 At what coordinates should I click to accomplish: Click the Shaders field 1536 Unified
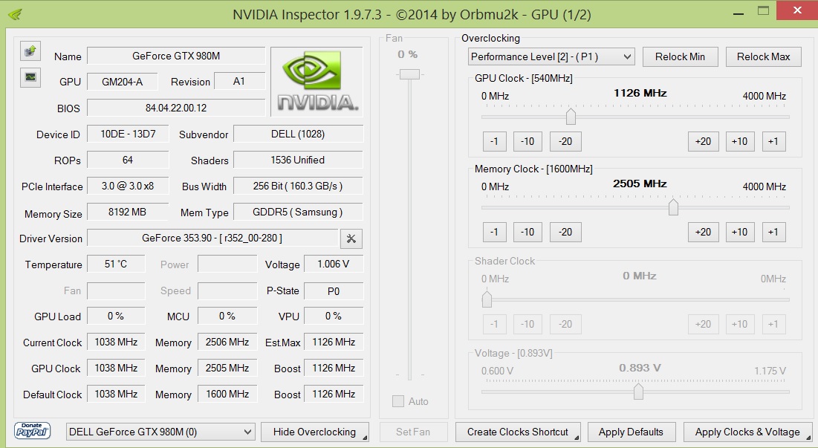298,160
